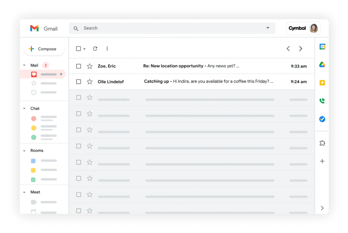Open the Get Add-ons puzzle icon

[322, 143]
